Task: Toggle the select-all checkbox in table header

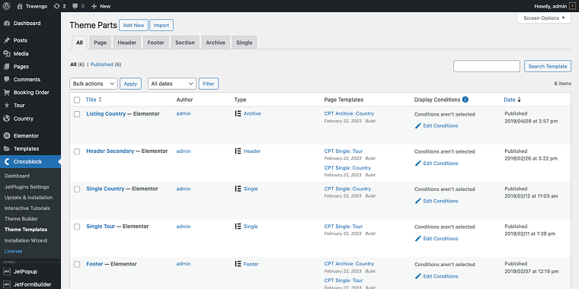Action: click(x=77, y=100)
